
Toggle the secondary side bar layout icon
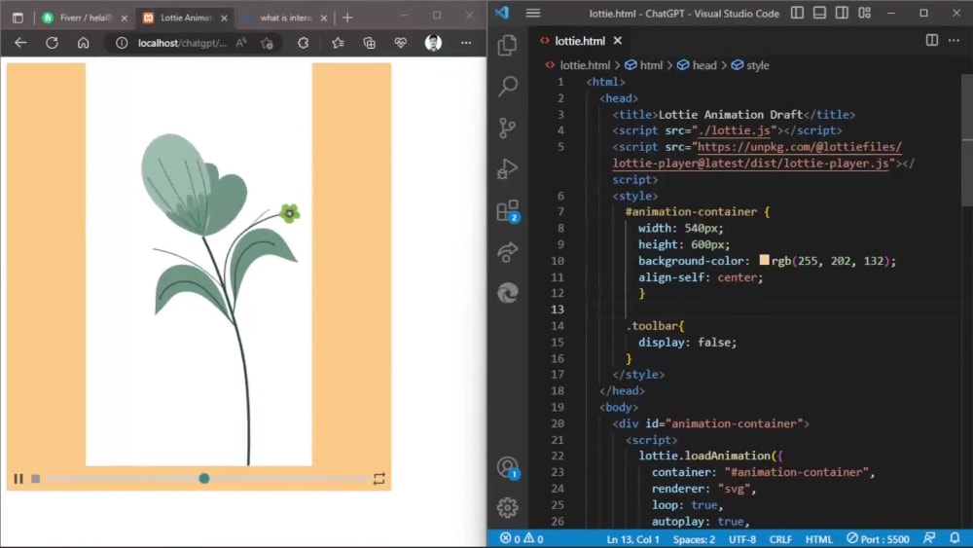point(842,13)
